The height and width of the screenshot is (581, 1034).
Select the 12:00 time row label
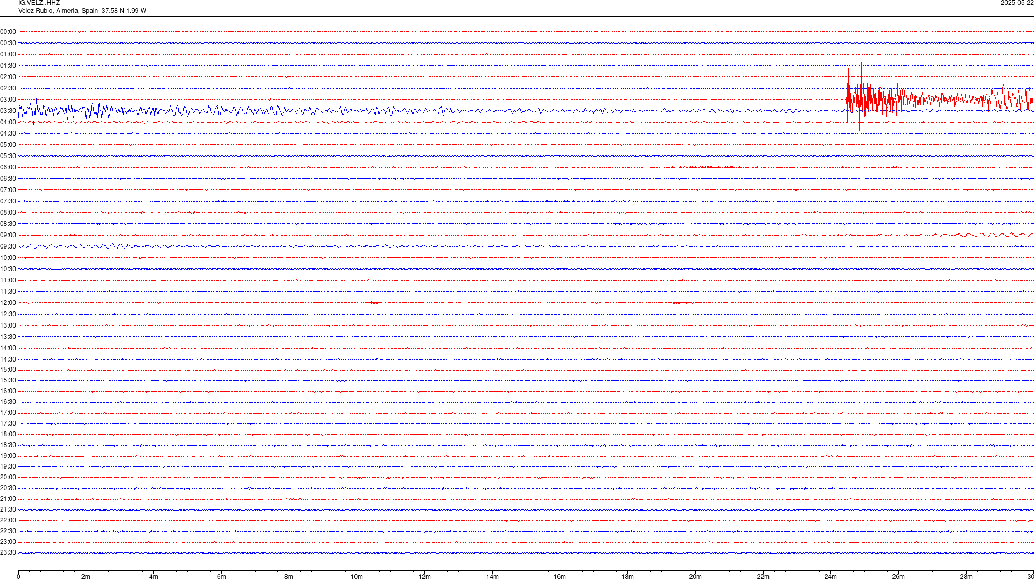coord(8,303)
